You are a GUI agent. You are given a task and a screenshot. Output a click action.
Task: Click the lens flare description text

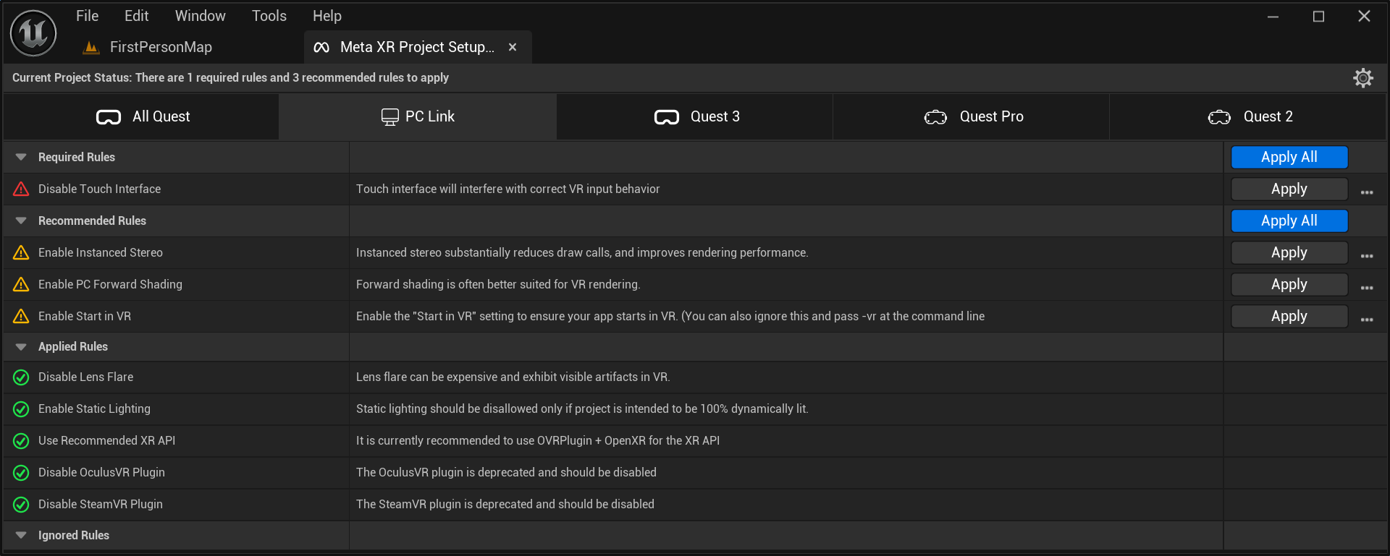click(513, 377)
